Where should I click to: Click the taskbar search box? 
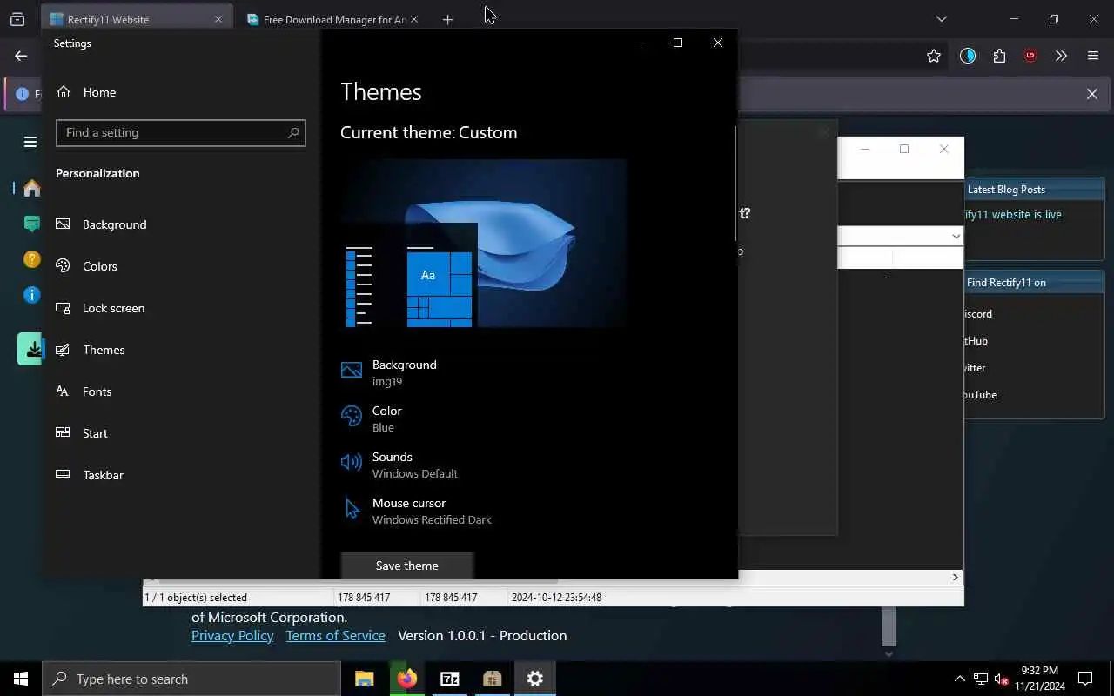191,679
